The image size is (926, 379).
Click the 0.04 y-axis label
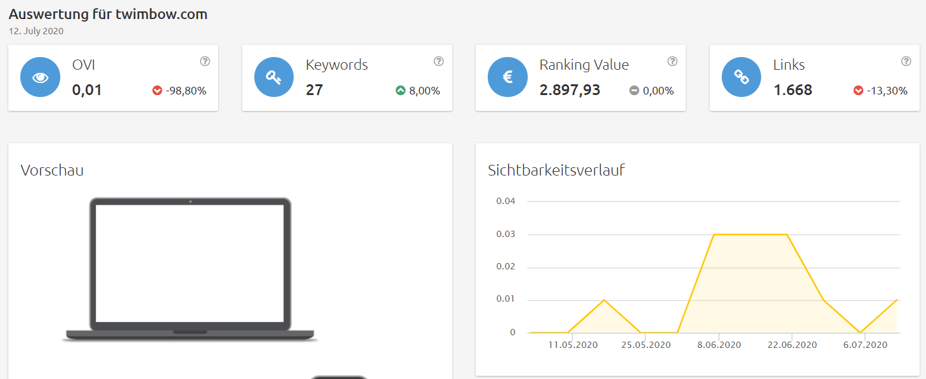(x=506, y=201)
